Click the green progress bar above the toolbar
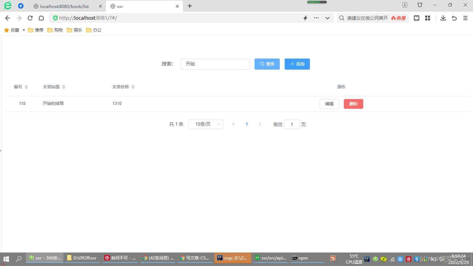The height and width of the screenshot is (266, 473). 317,2
